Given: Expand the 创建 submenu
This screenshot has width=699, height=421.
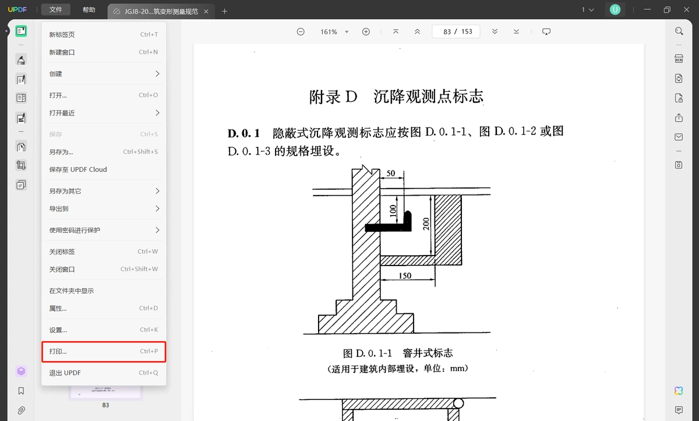Looking at the screenshot, I should click(x=104, y=74).
